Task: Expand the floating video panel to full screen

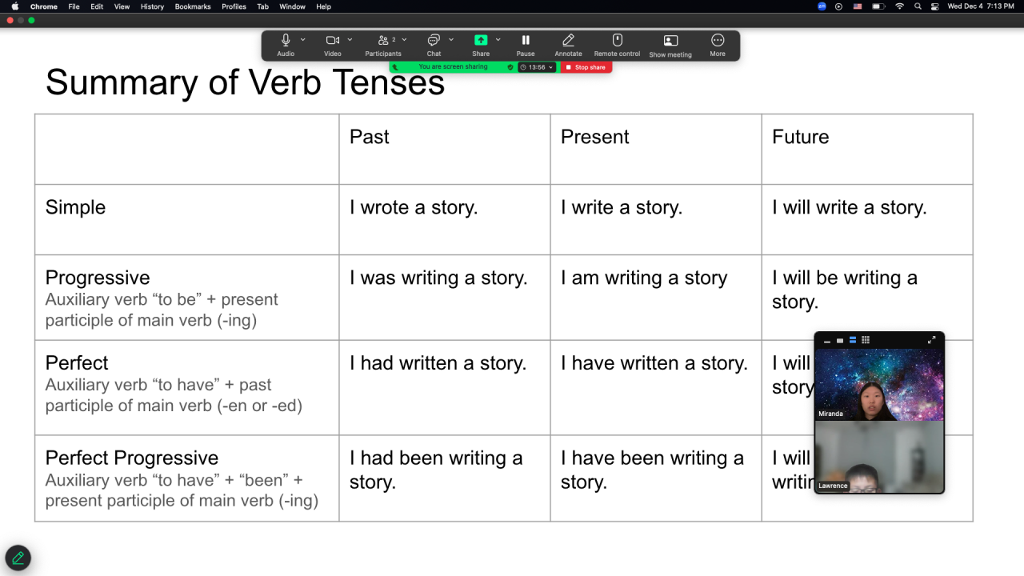Action: pyautogui.click(x=931, y=340)
